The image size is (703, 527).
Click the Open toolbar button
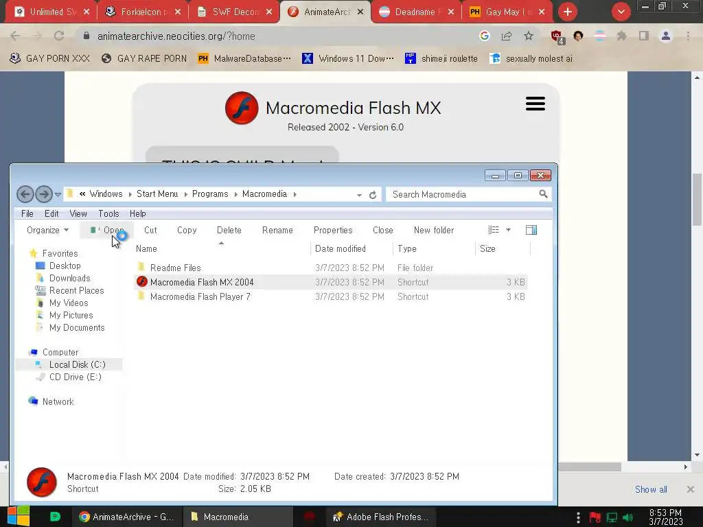106,230
